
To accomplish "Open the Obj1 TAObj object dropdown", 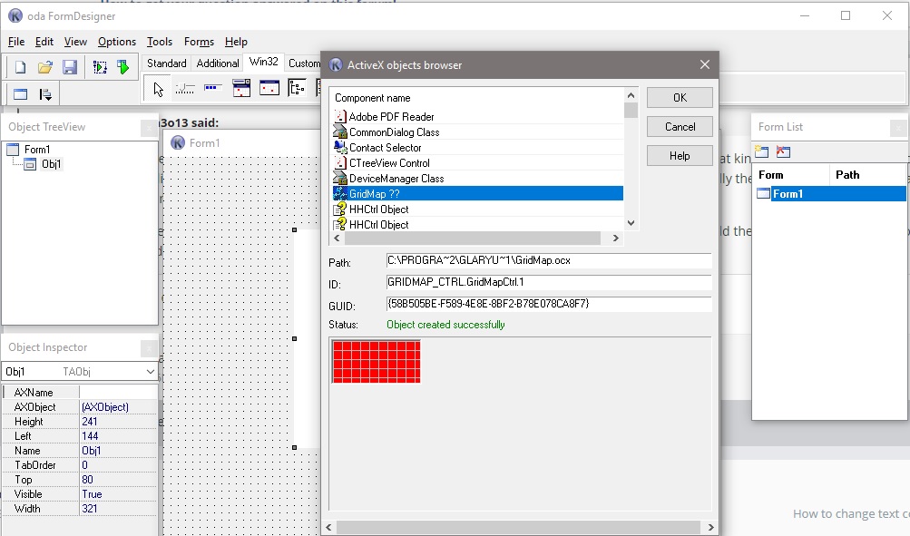I will coord(150,372).
